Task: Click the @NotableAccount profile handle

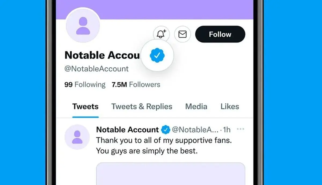Action: (x=96, y=69)
